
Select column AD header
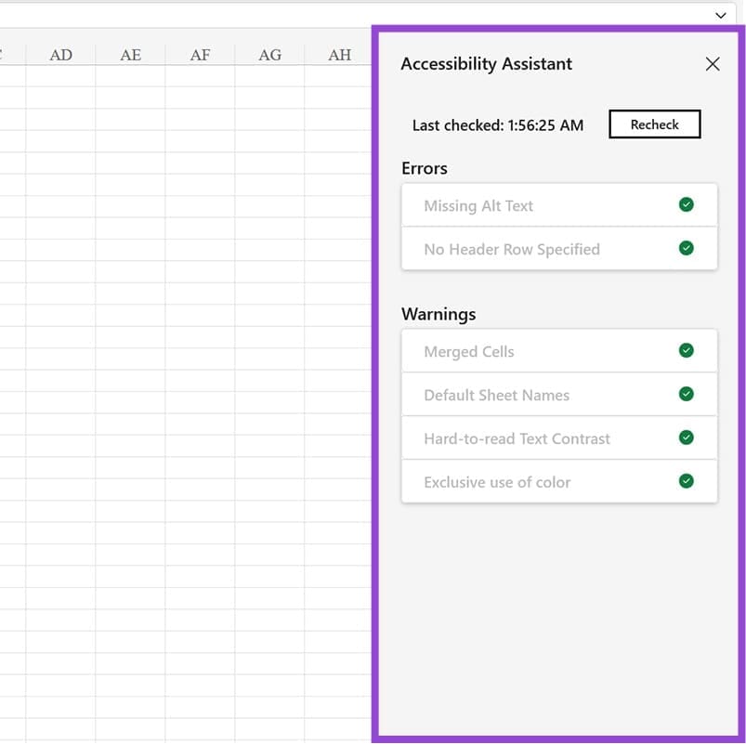[x=61, y=55]
